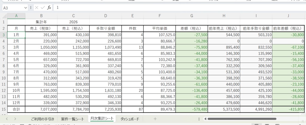Viewport: 306px width, 125px height.
Task: Click cell value 89,479.3
Action: click(x=160, y=109)
